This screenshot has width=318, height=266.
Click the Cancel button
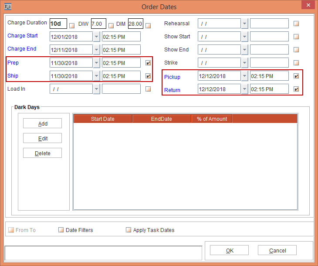[x=277, y=250]
